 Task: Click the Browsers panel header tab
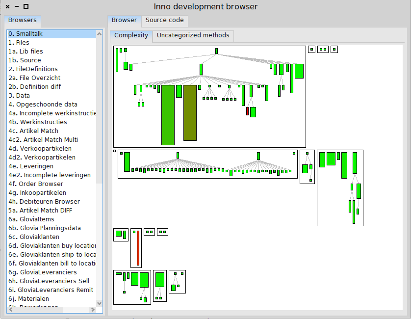click(x=23, y=20)
